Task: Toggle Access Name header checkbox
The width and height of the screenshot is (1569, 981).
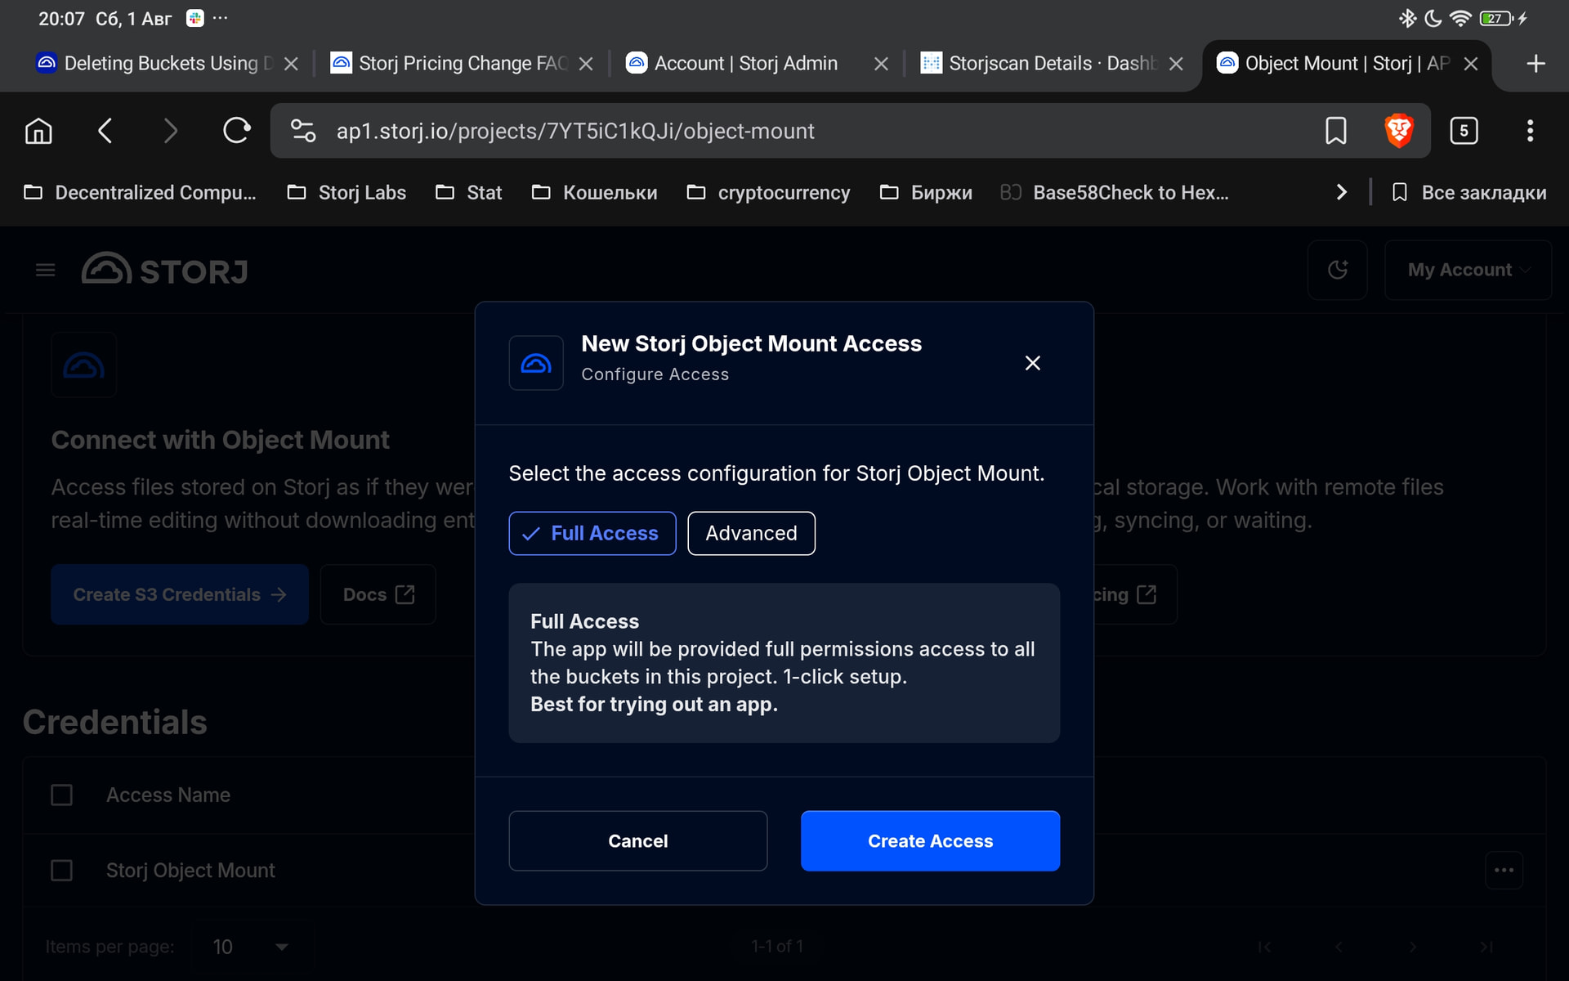Action: pos(62,795)
